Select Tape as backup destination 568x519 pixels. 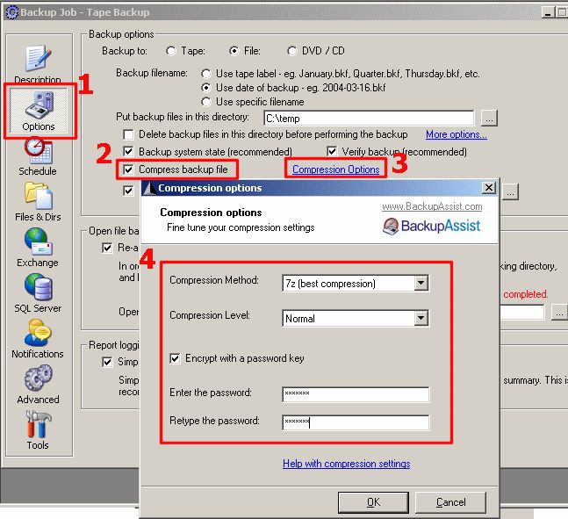(171, 51)
